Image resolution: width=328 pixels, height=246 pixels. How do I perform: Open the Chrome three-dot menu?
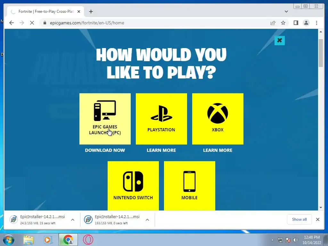pos(316,23)
